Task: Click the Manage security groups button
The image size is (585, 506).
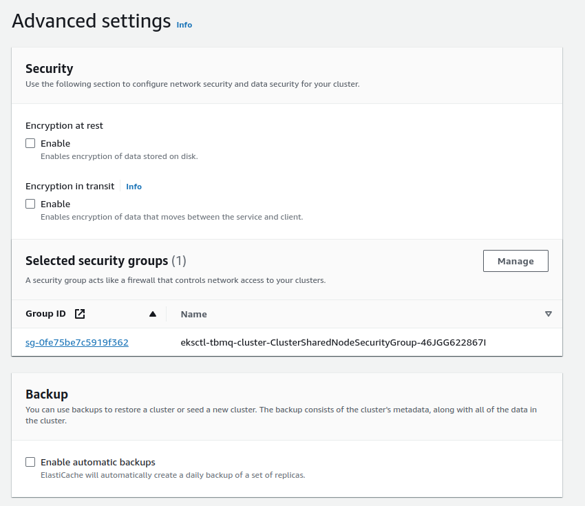Action: 515,262
